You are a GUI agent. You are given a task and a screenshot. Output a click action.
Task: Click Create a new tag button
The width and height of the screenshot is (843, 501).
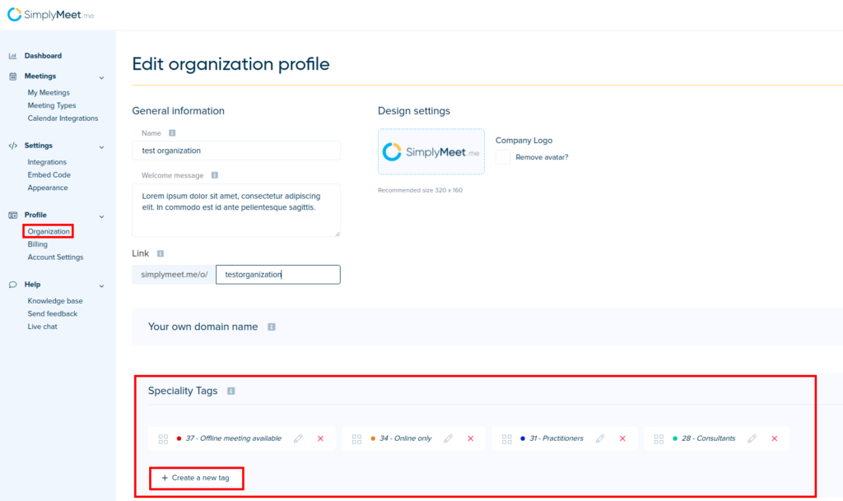click(x=196, y=478)
